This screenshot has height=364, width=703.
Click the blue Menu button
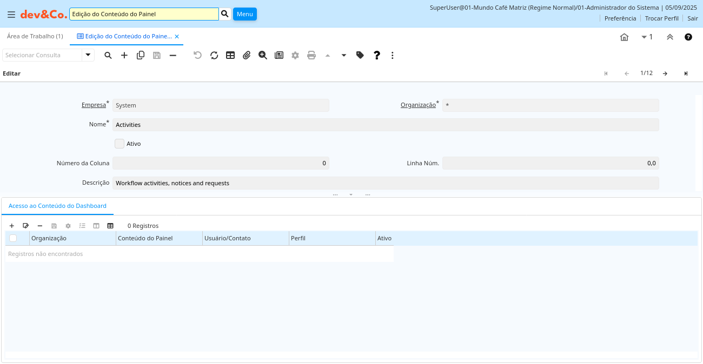[x=244, y=14]
